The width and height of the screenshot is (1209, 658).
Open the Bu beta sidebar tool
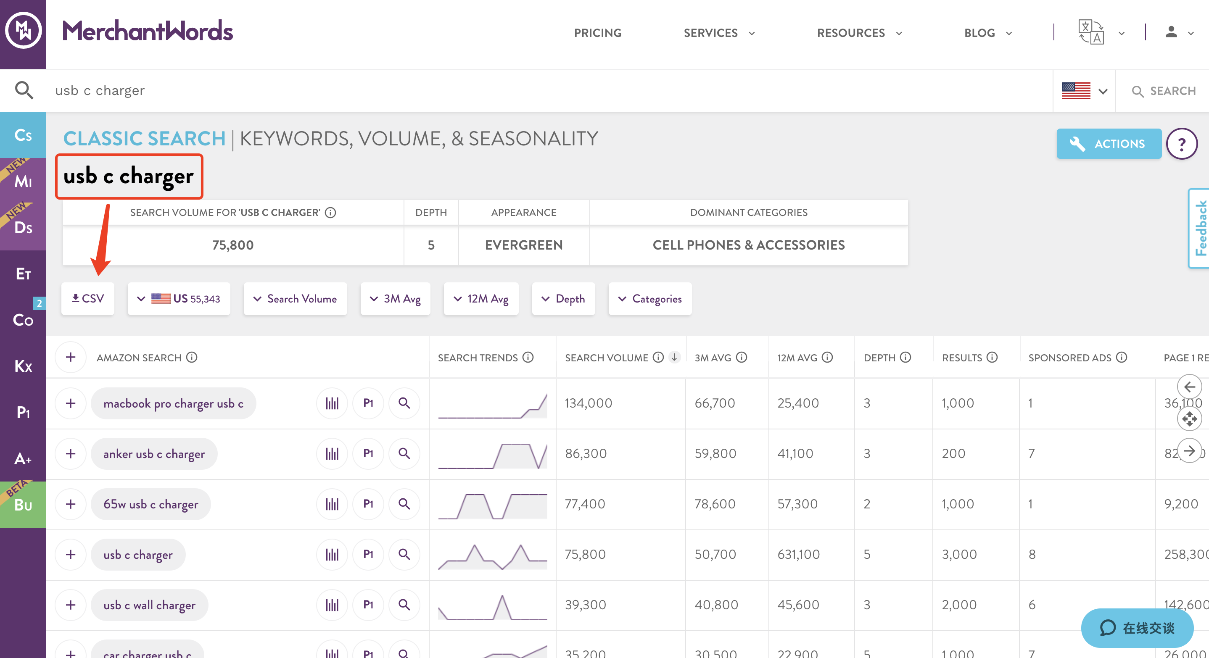23,505
